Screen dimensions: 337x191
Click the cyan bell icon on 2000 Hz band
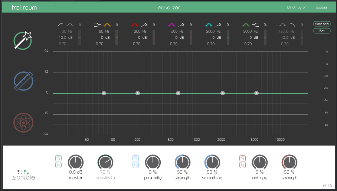[209, 25]
